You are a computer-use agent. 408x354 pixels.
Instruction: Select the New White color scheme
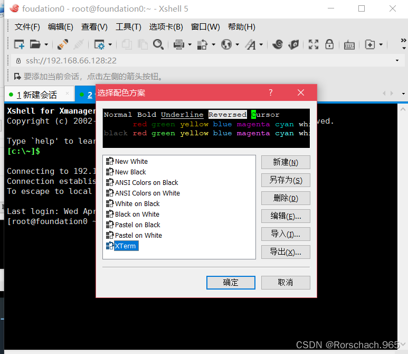(x=131, y=162)
